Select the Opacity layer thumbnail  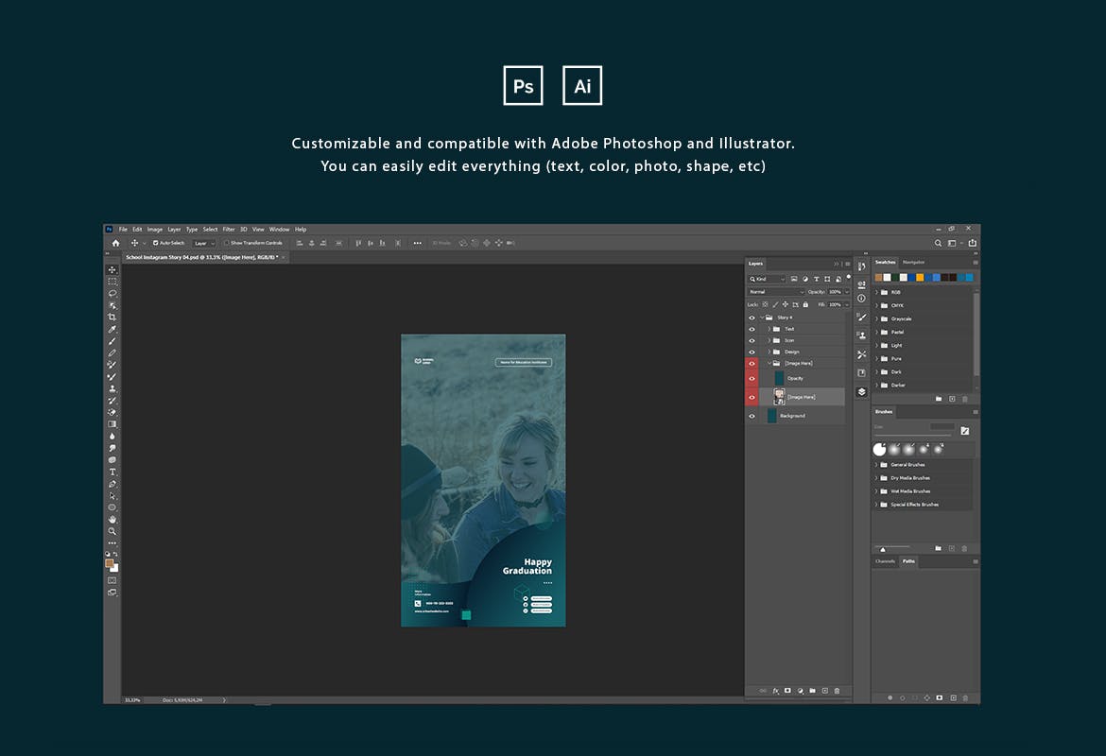778,378
